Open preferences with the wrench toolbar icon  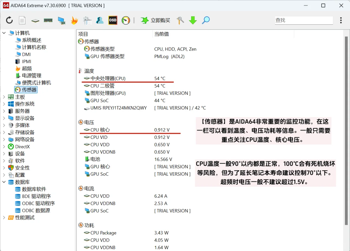click(180, 20)
